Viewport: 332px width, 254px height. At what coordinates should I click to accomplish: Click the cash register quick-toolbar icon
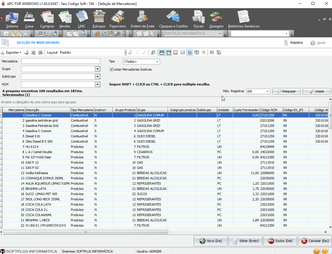(x=41, y=34)
